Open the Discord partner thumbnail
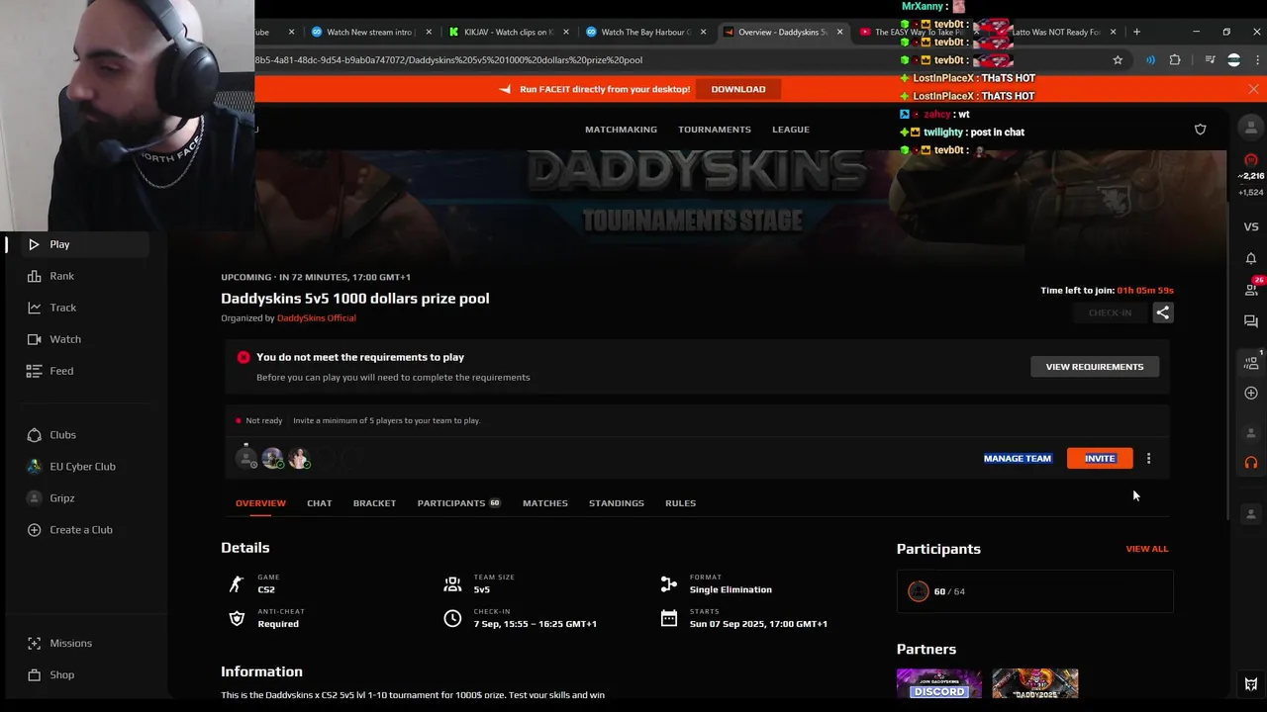Image resolution: width=1267 pixels, height=712 pixels. click(939, 684)
